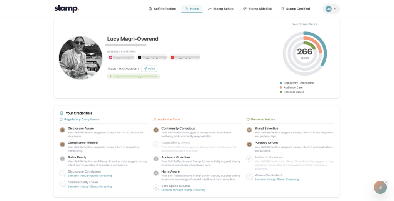Click the Purpose Driven credential title
The width and height of the screenshot is (394, 201).
pyautogui.click(x=266, y=143)
